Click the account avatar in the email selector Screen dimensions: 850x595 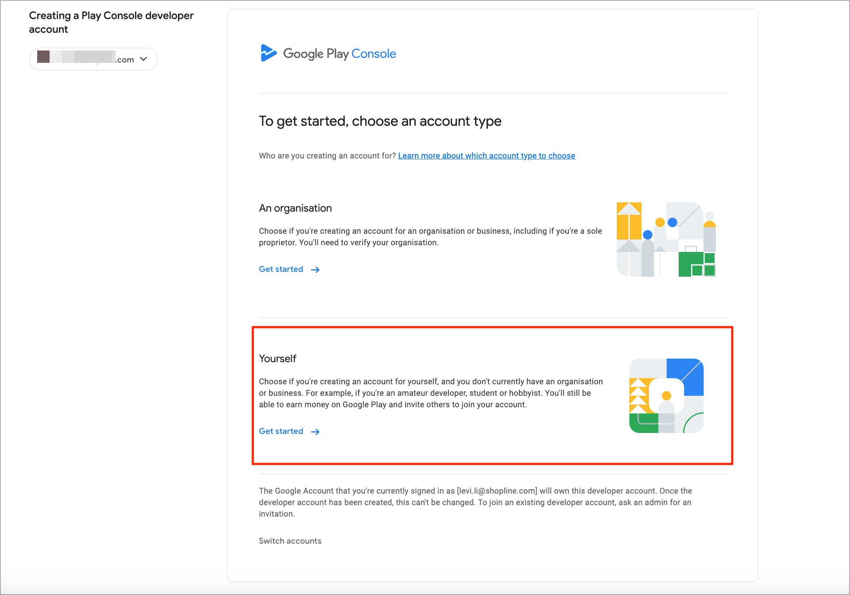[x=43, y=57]
